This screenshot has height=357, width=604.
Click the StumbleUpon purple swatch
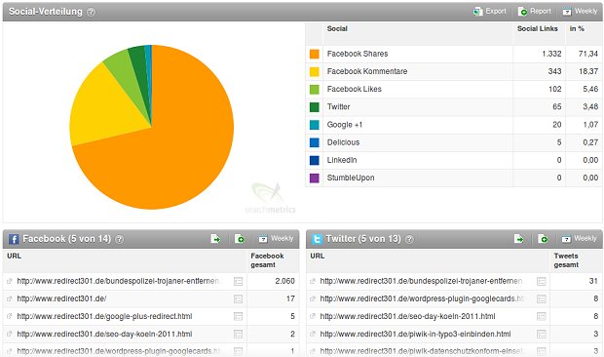click(315, 178)
